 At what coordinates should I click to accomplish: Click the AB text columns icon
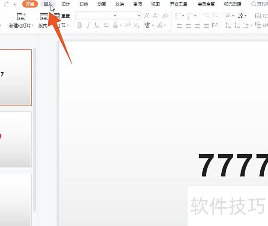(228, 16)
